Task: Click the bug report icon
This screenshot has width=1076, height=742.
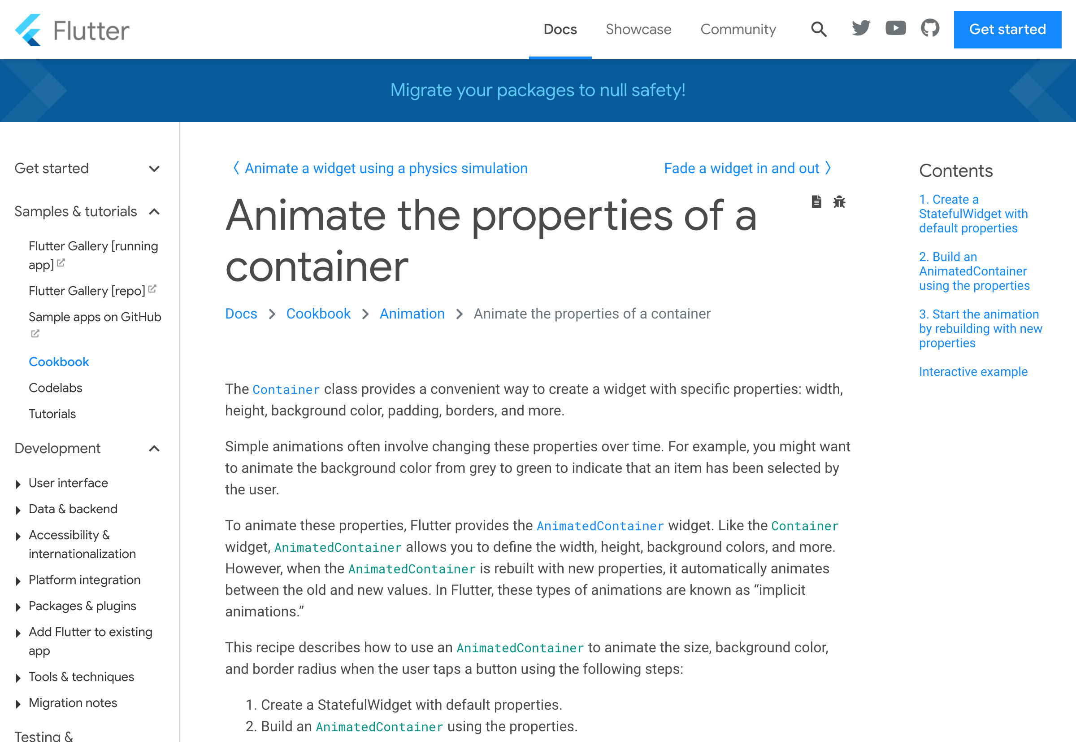Action: 840,202
